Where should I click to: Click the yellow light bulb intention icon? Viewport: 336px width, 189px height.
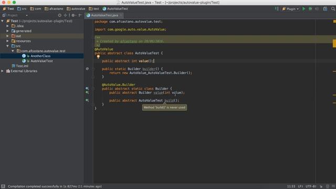(98, 57)
